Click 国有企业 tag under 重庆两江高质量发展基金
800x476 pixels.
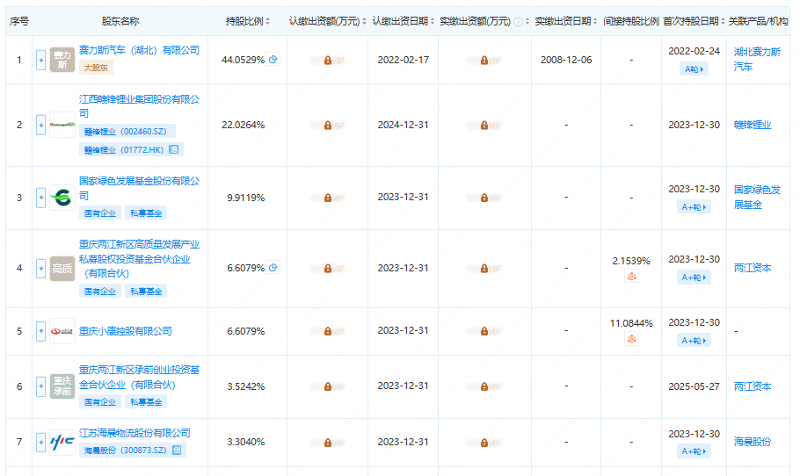100,292
